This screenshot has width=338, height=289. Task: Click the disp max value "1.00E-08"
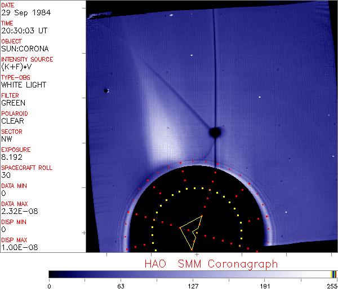click(x=19, y=247)
